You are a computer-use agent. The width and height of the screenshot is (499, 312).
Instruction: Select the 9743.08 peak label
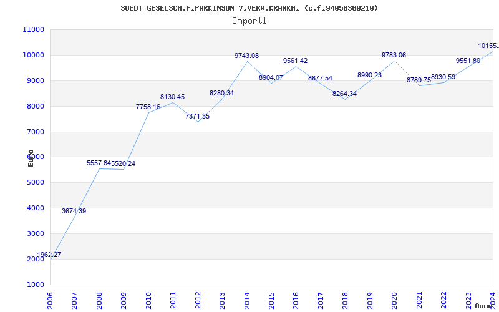246,56
